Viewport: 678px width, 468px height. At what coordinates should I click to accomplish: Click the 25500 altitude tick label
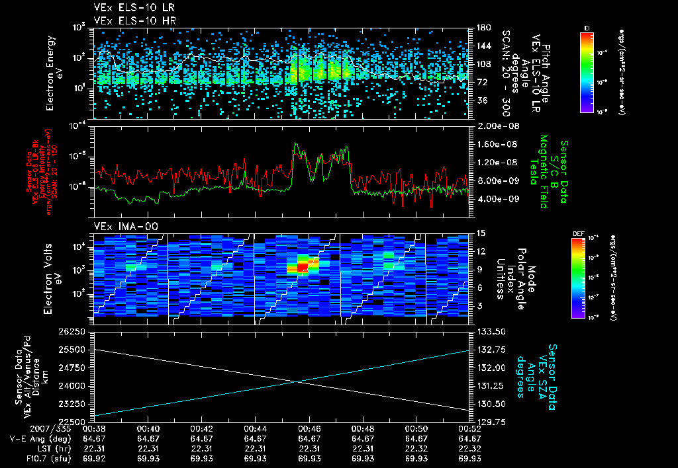72,350
